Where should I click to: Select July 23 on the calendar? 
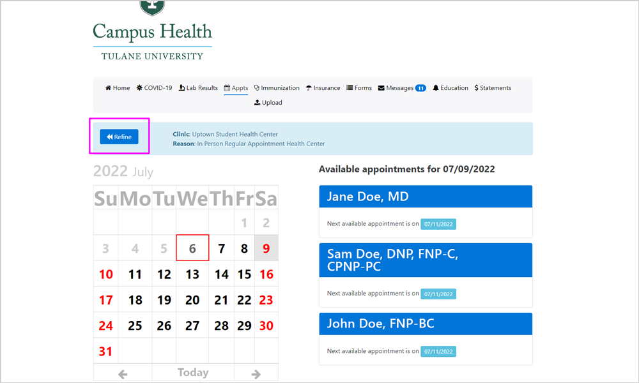coord(266,299)
